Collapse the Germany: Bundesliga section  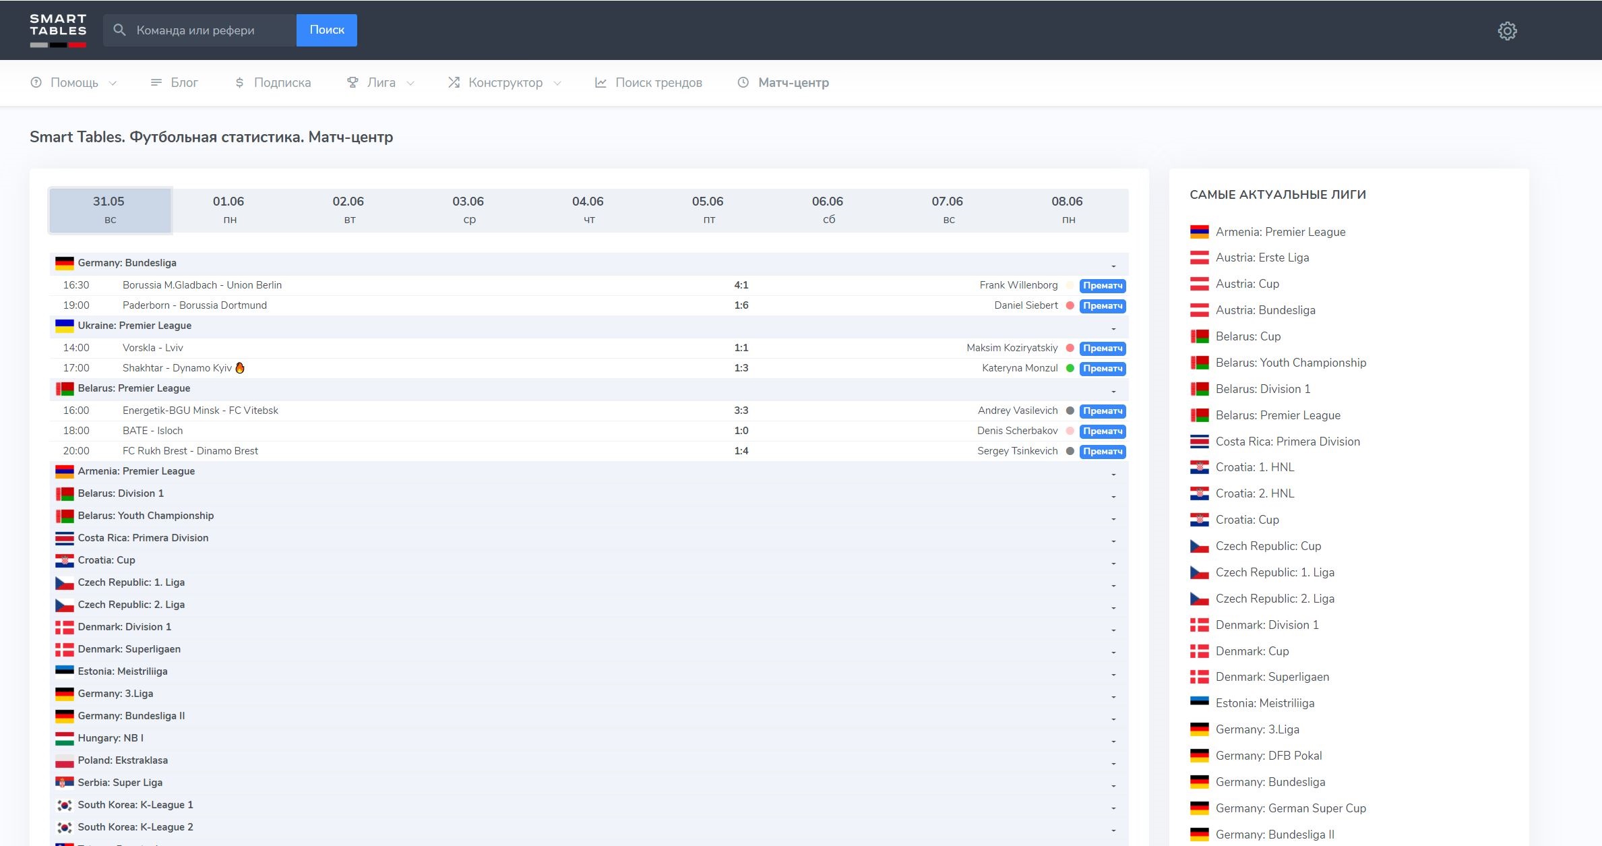[x=1113, y=266]
